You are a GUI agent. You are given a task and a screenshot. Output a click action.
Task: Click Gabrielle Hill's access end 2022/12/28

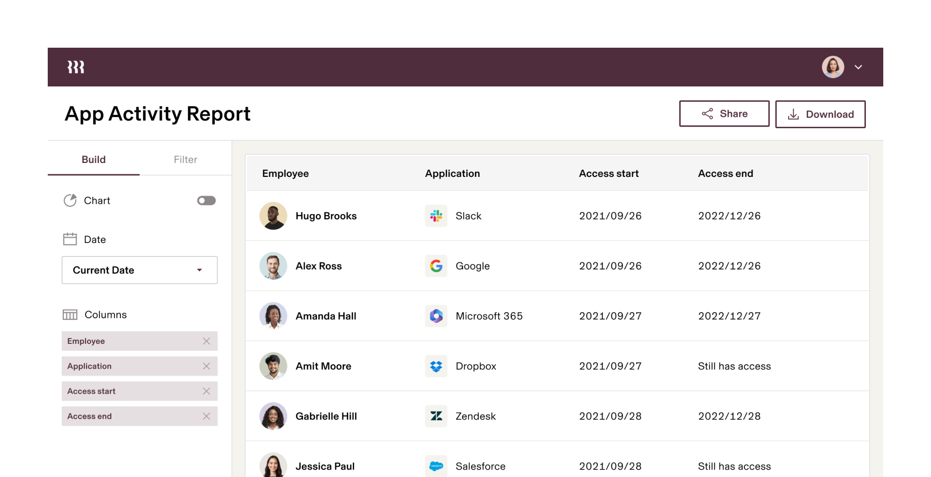(730, 416)
